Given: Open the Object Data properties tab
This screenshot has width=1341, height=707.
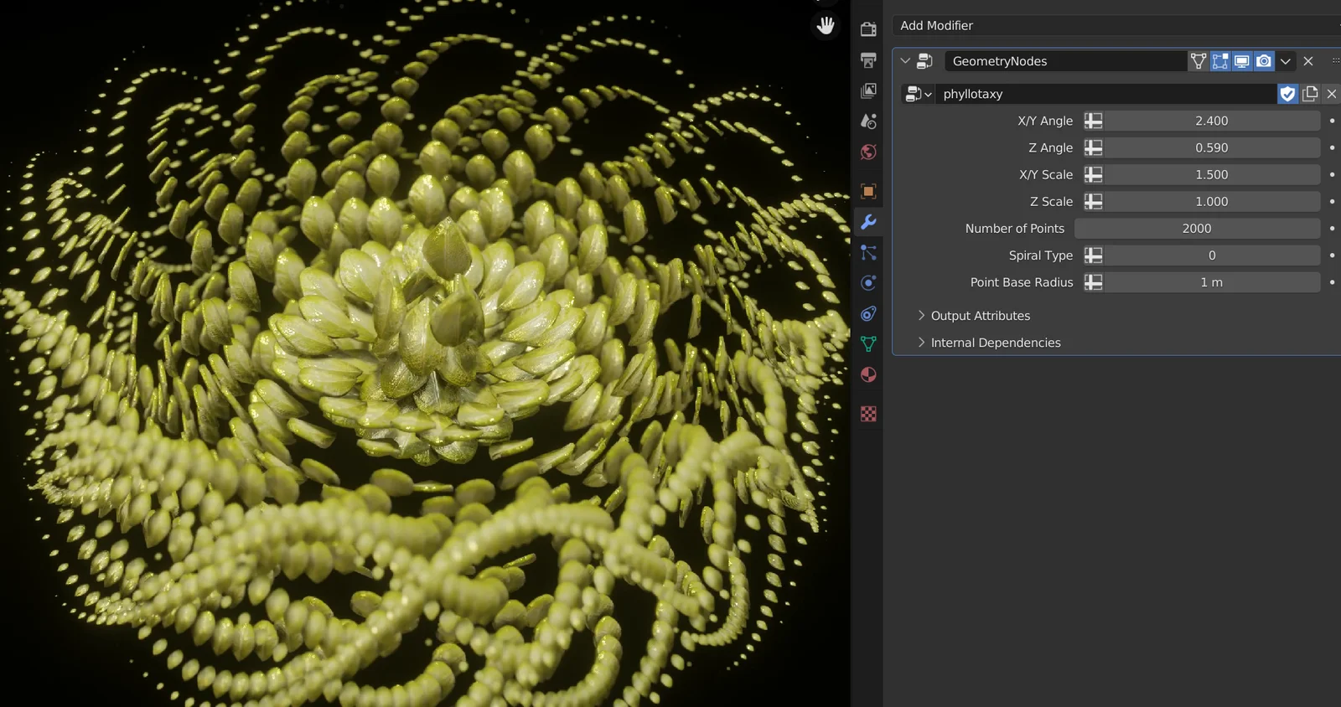Looking at the screenshot, I should click(x=868, y=343).
